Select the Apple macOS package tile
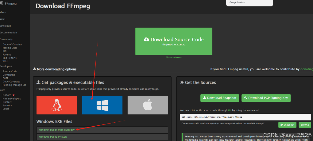Viewport: 313px width, 141px height. point(148,105)
